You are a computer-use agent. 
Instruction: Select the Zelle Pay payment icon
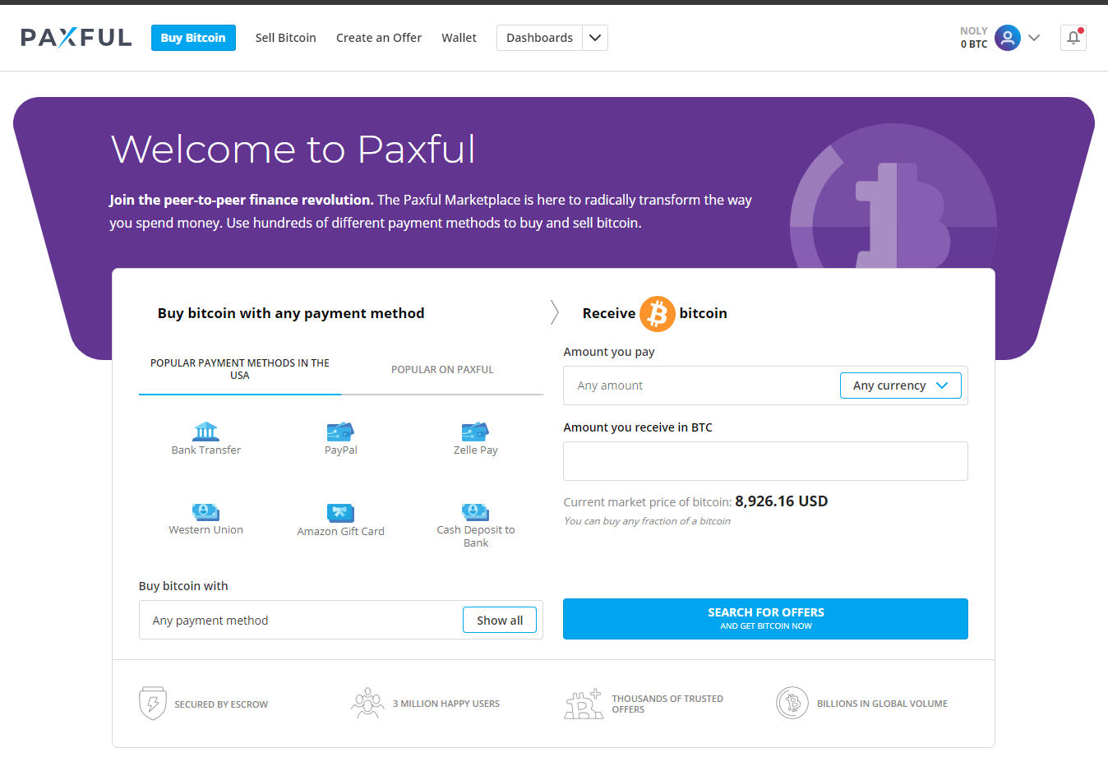475,432
